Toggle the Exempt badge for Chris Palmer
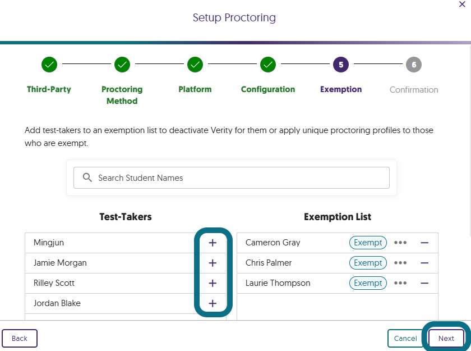This screenshot has height=351, width=471. click(368, 263)
